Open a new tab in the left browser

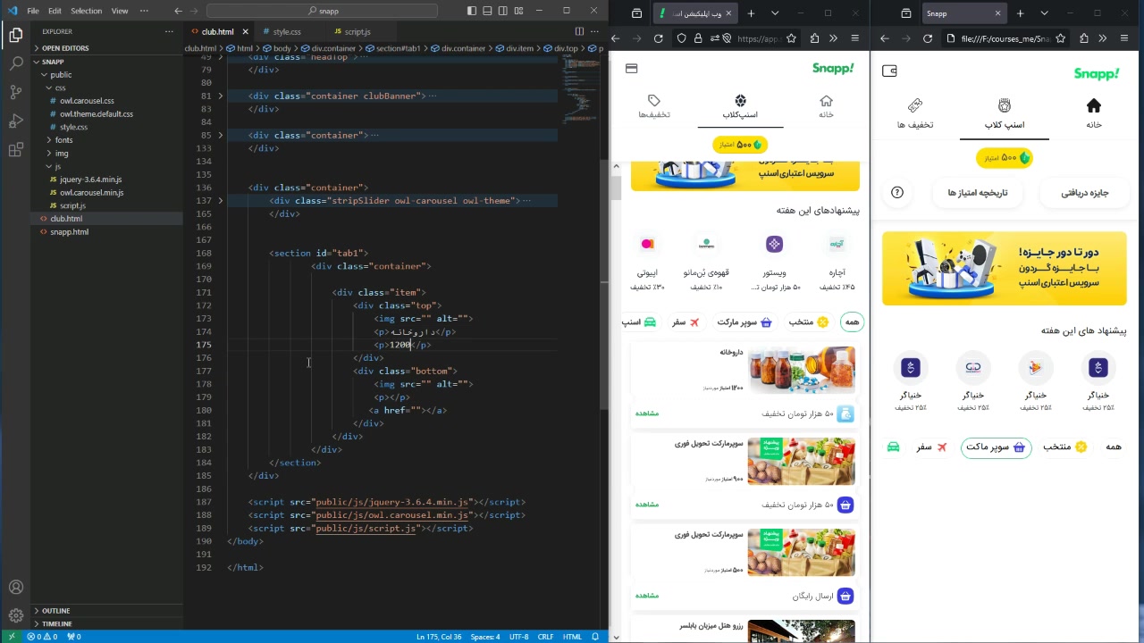pyautogui.click(x=751, y=13)
